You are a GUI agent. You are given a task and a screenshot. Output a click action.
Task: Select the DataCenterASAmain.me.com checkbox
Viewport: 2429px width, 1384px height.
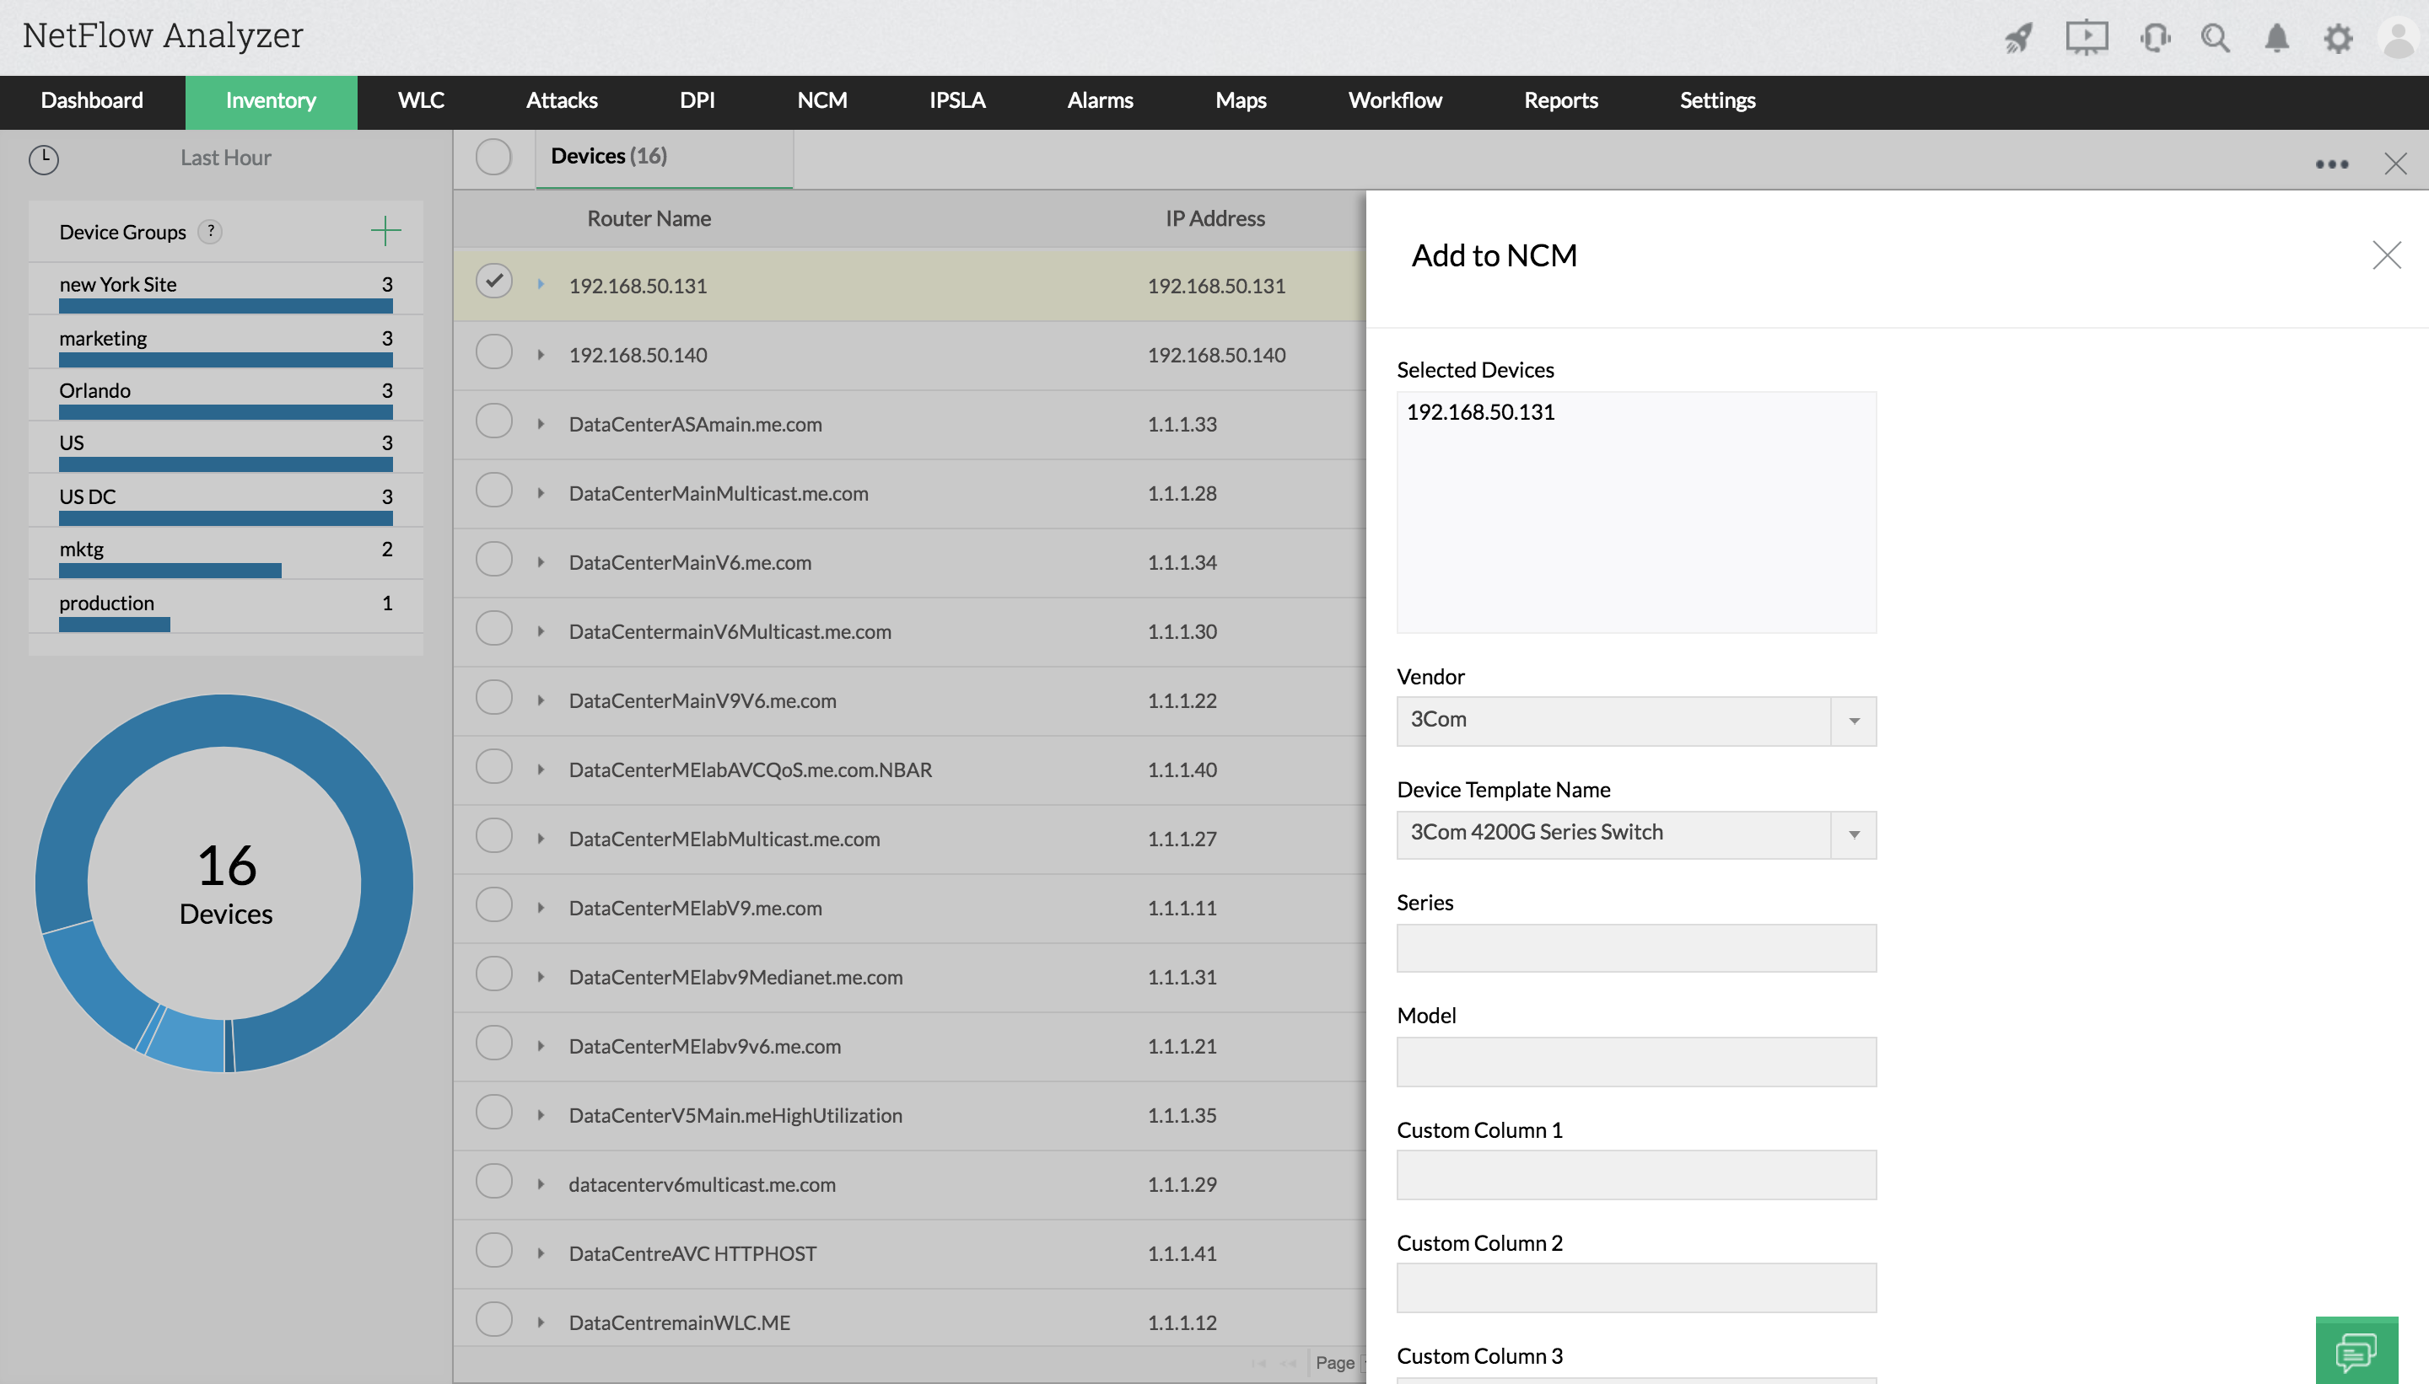(493, 421)
